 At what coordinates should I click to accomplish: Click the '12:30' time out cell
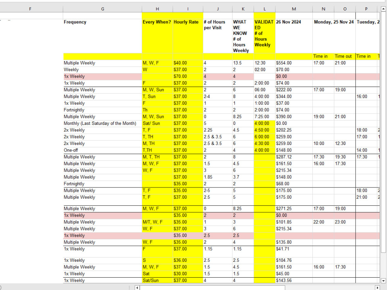[x=345, y=143]
